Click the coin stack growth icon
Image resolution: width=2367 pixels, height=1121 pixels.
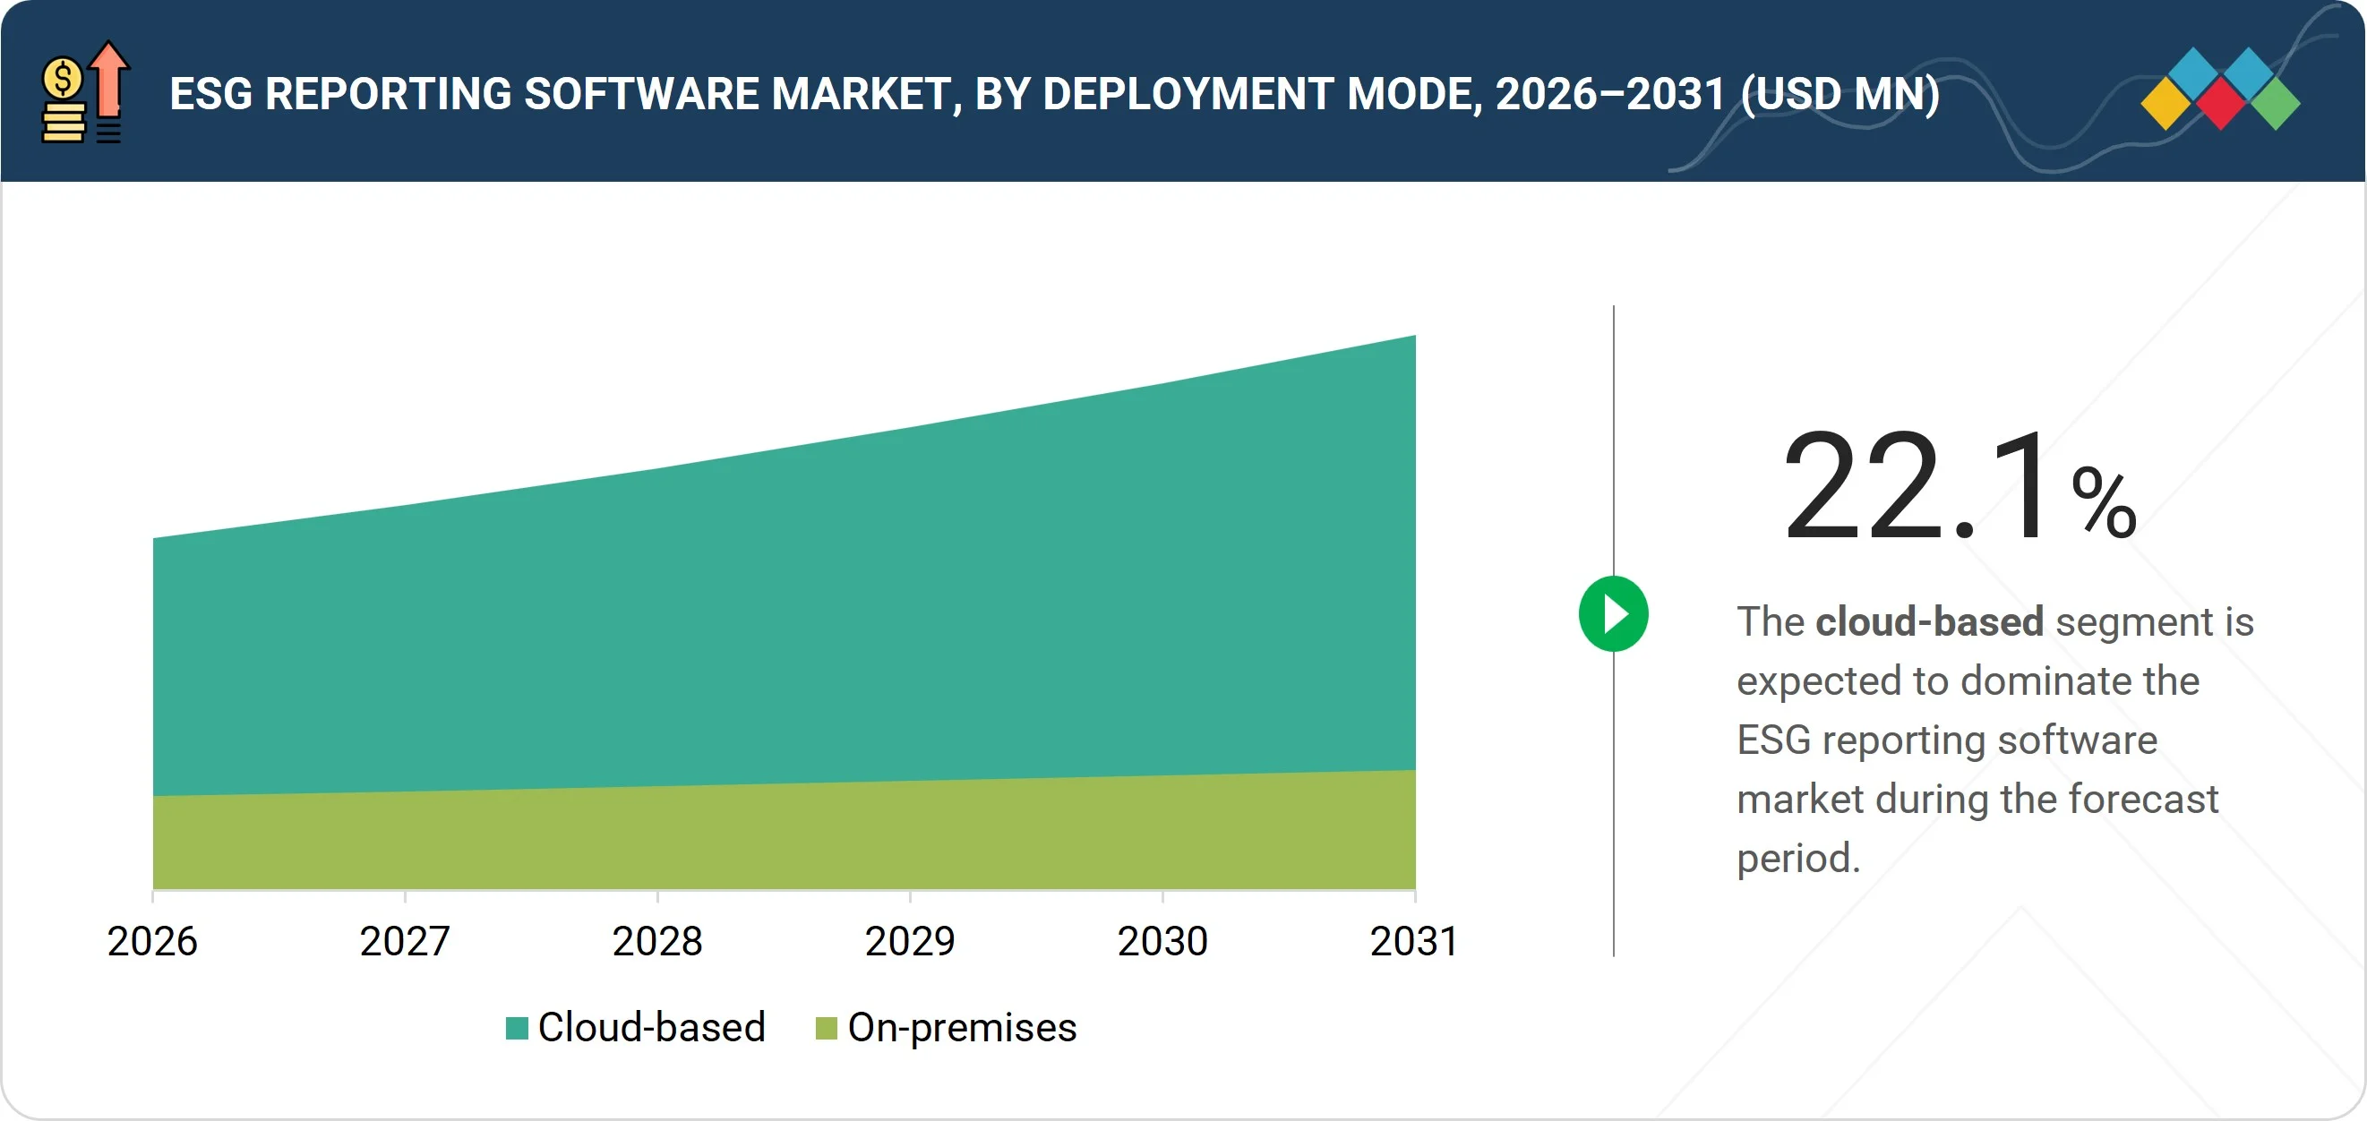85,92
